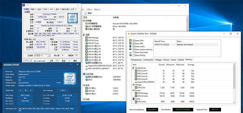
Task: Uncheck Stress system memory checkbox
Action: [133, 49]
